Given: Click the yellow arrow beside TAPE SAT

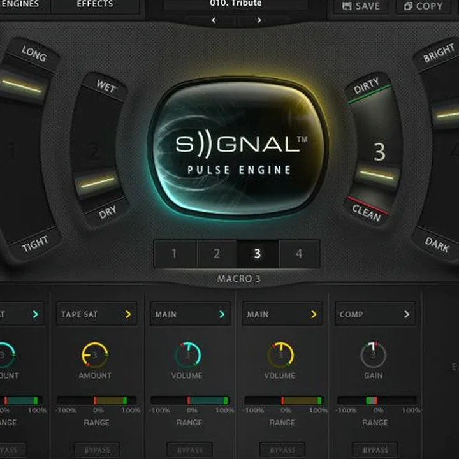Looking at the screenshot, I should [128, 314].
